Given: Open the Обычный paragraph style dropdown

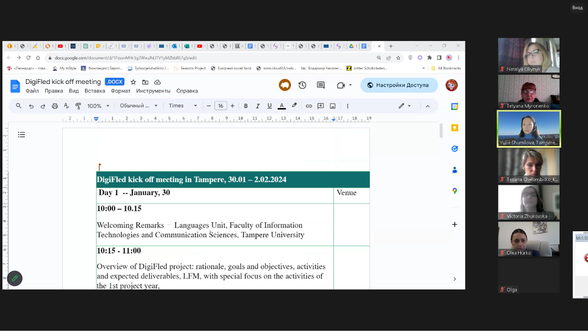Looking at the screenshot, I should [138, 106].
